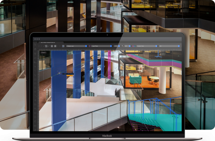Toggle the highlighted diagonal line mode button
Screen dimensions: 215x141
point(46,46)
